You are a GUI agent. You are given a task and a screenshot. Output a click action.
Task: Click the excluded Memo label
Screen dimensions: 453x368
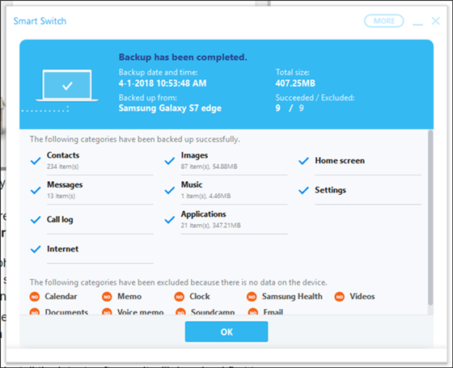[x=129, y=296]
